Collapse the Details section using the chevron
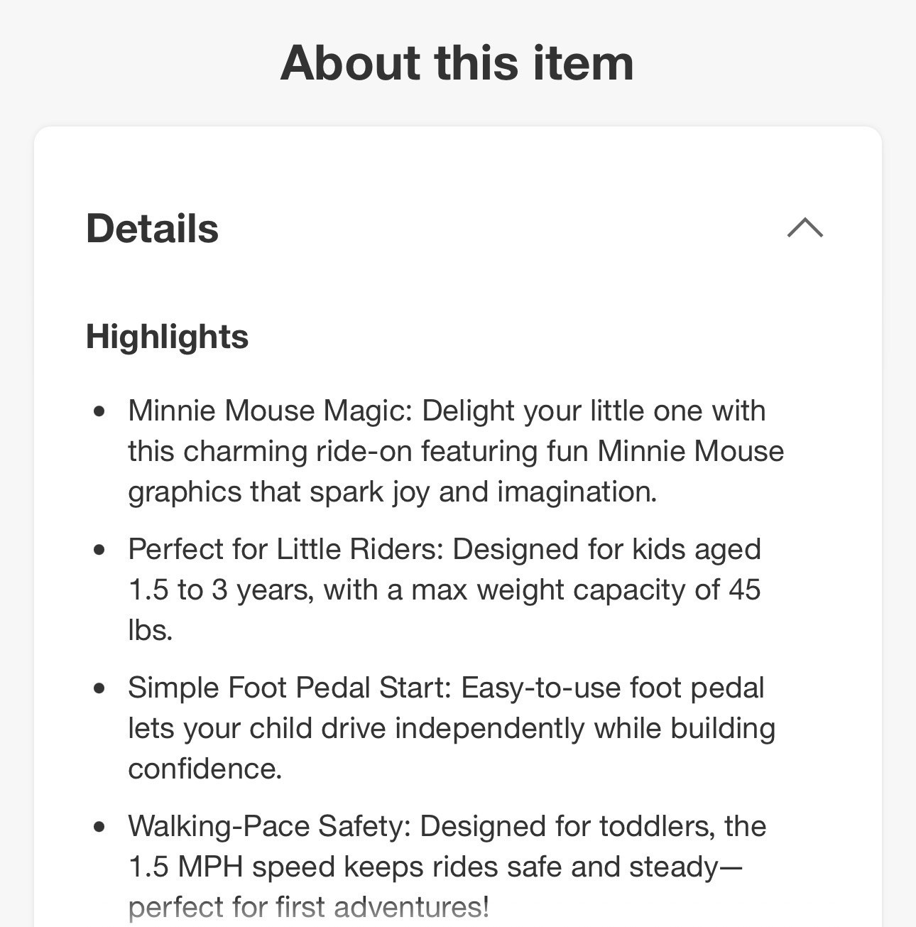This screenshot has height=927, width=916. click(x=805, y=228)
